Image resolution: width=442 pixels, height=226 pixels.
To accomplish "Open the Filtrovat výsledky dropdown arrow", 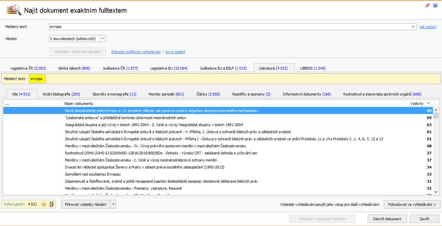I will 113,204.
